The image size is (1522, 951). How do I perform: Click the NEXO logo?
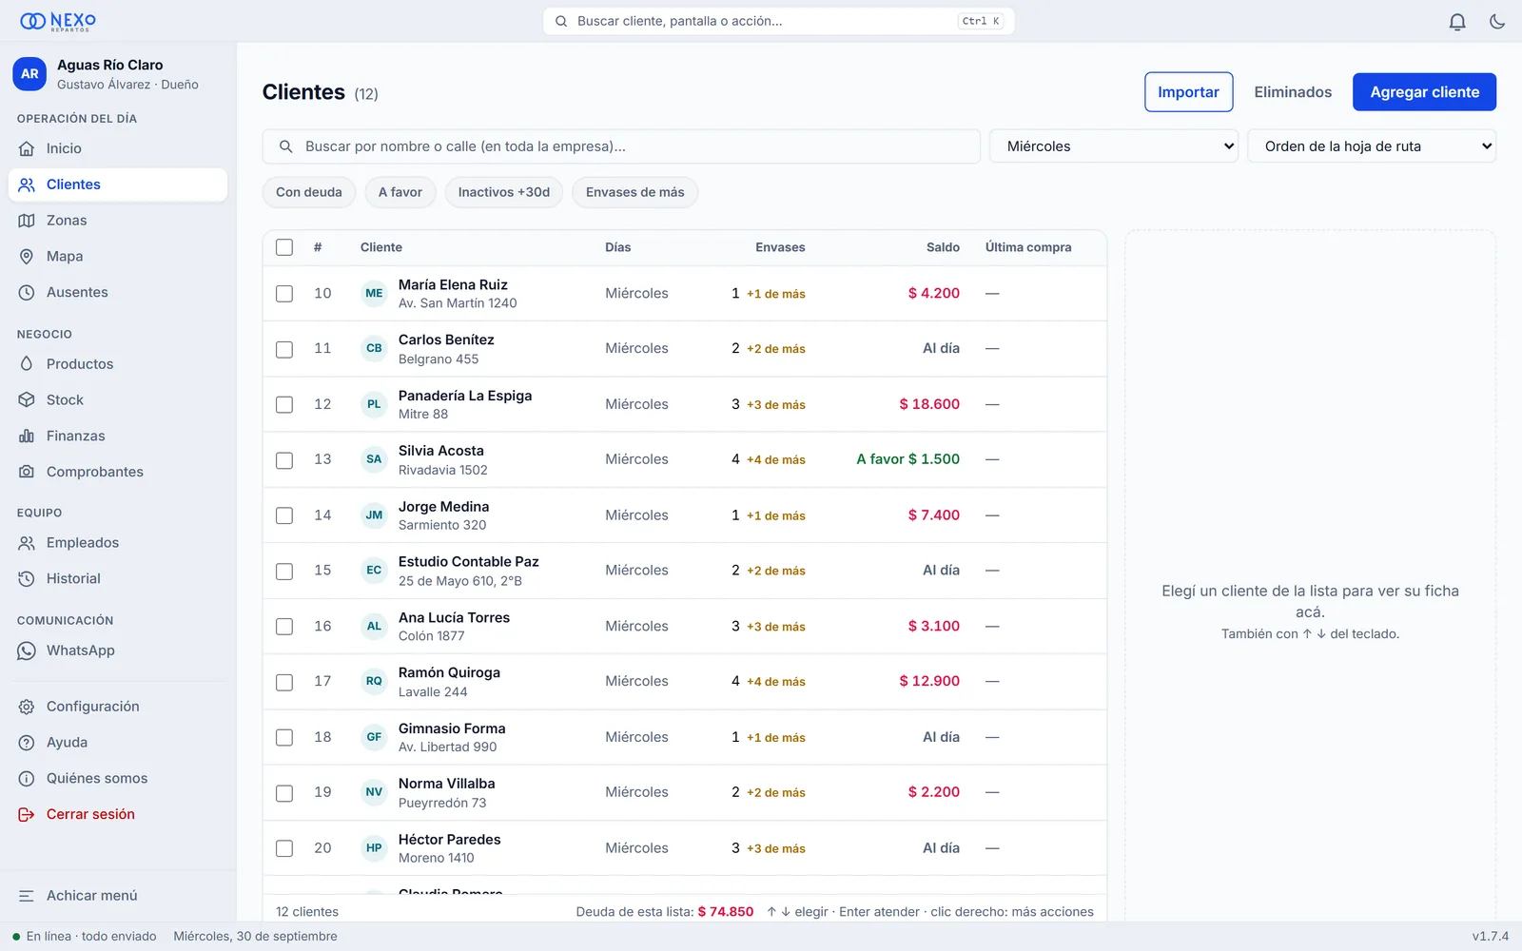click(x=58, y=21)
